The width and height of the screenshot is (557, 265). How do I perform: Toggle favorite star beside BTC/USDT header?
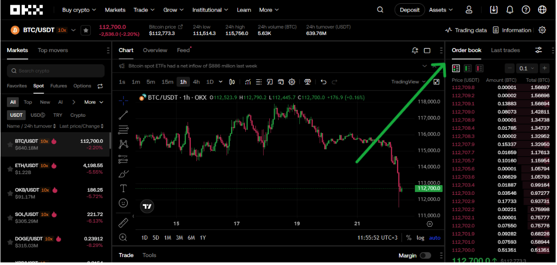coord(86,30)
